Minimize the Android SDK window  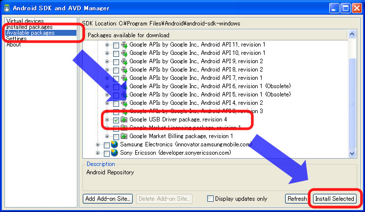(334, 8)
